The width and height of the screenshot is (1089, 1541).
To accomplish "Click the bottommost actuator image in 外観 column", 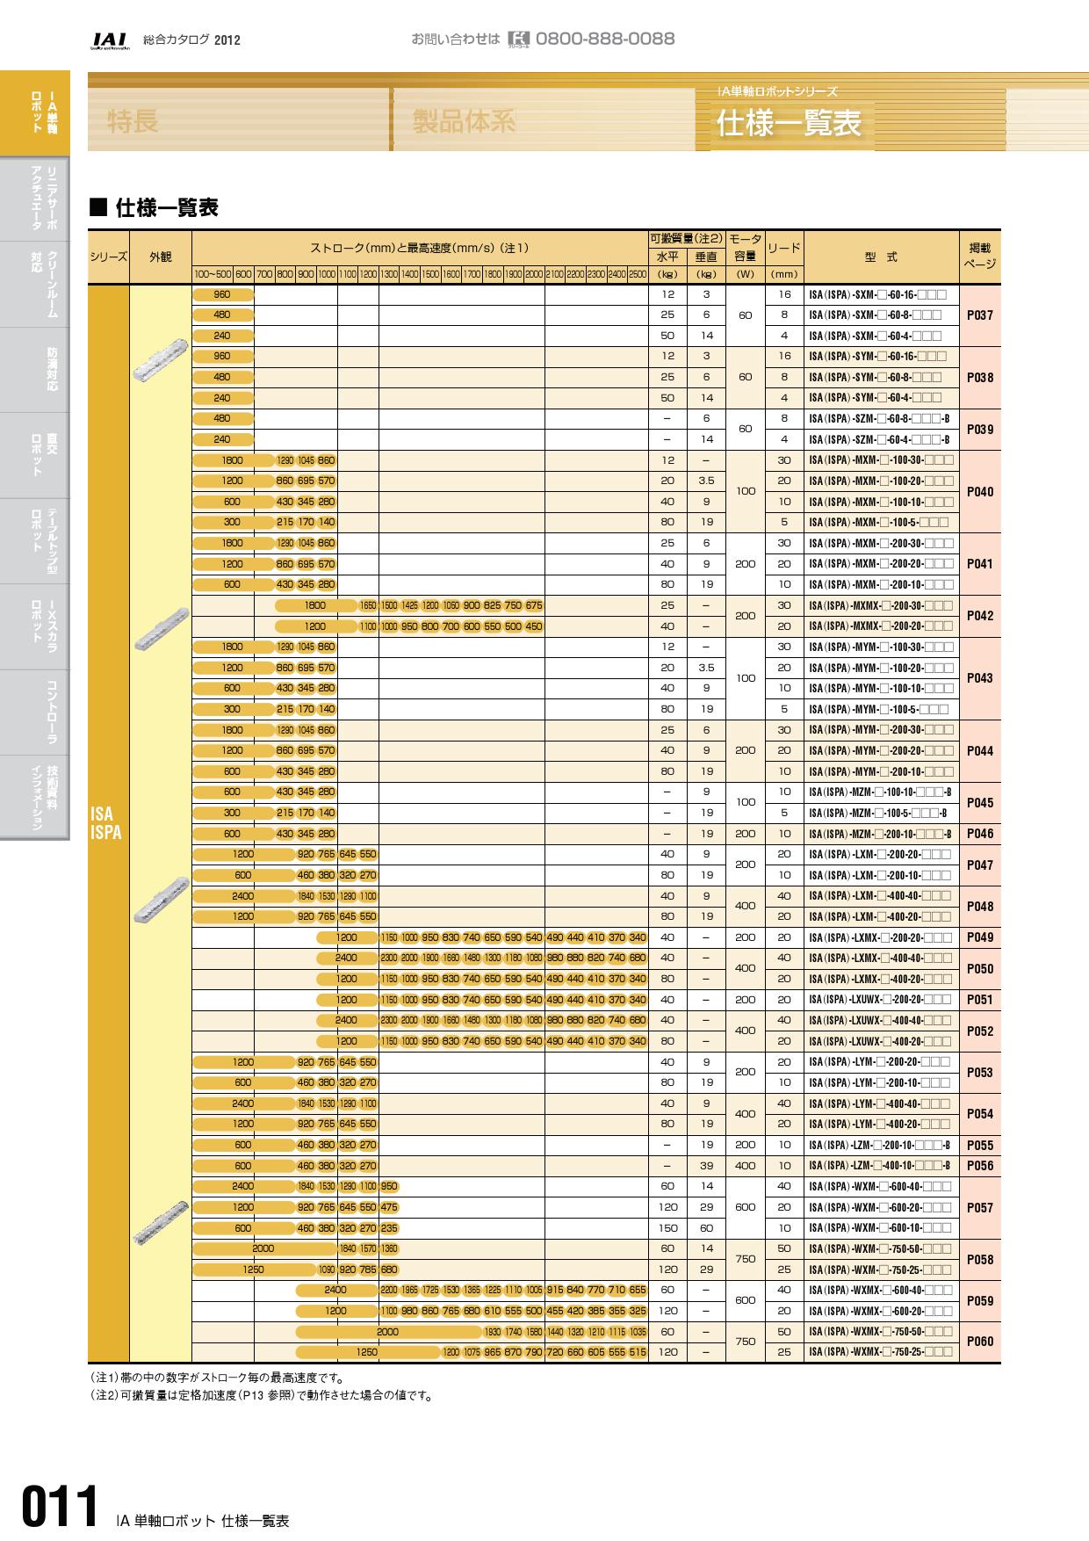I will [x=161, y=1221].
